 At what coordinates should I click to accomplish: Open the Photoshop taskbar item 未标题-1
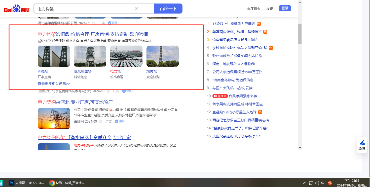tap(26, 183)
